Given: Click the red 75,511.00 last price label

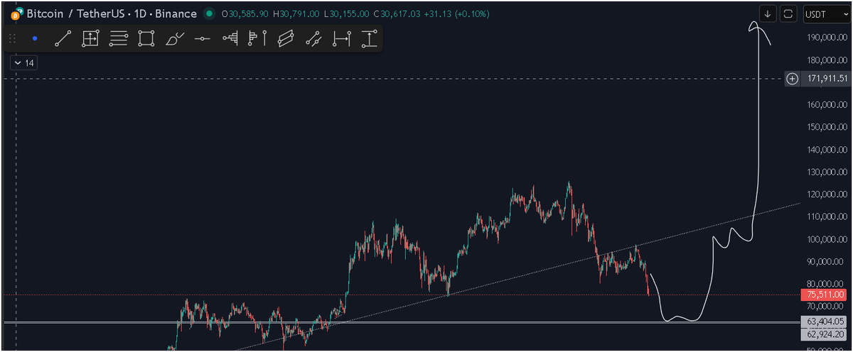Looking at the screenshot, I should click(x=825, y=295).
